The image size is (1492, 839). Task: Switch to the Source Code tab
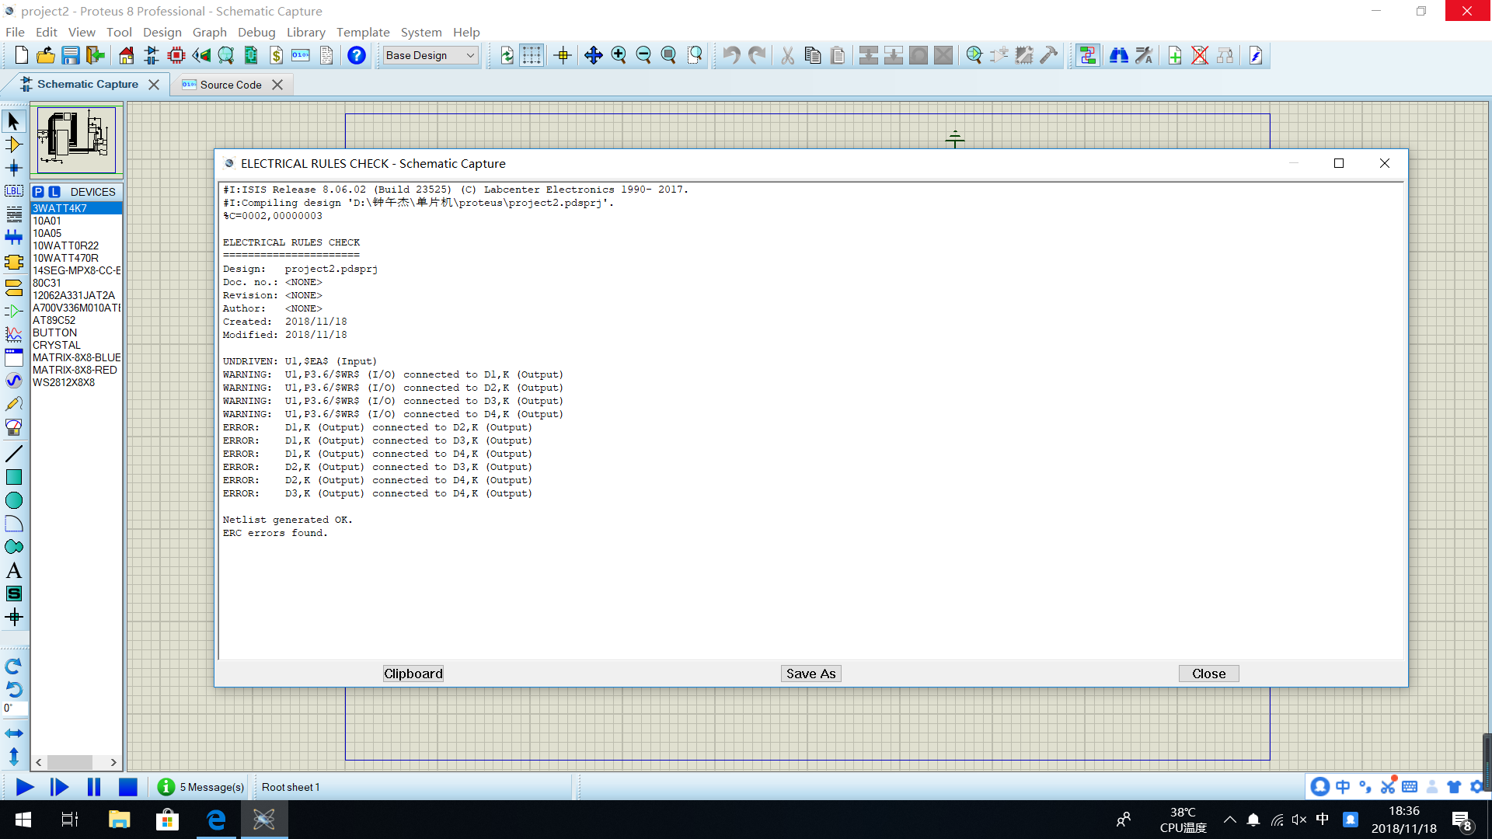pos(231,85)
